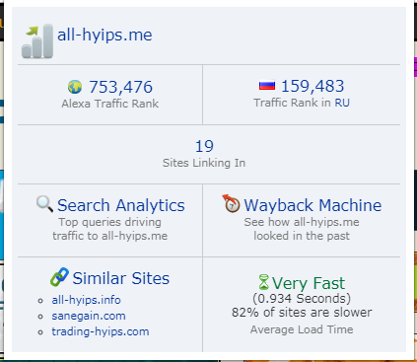
Task: Open the 159,483 traffic rank link
Action: (313, 86)
